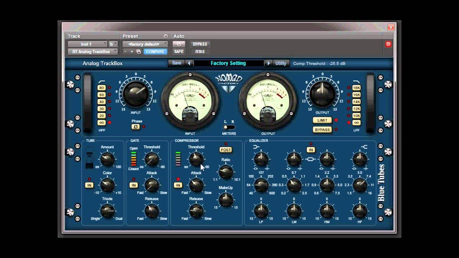Viewport: 459px width, 258px height.
Task: Click the red target button in header
Action: tap(388, 44)
